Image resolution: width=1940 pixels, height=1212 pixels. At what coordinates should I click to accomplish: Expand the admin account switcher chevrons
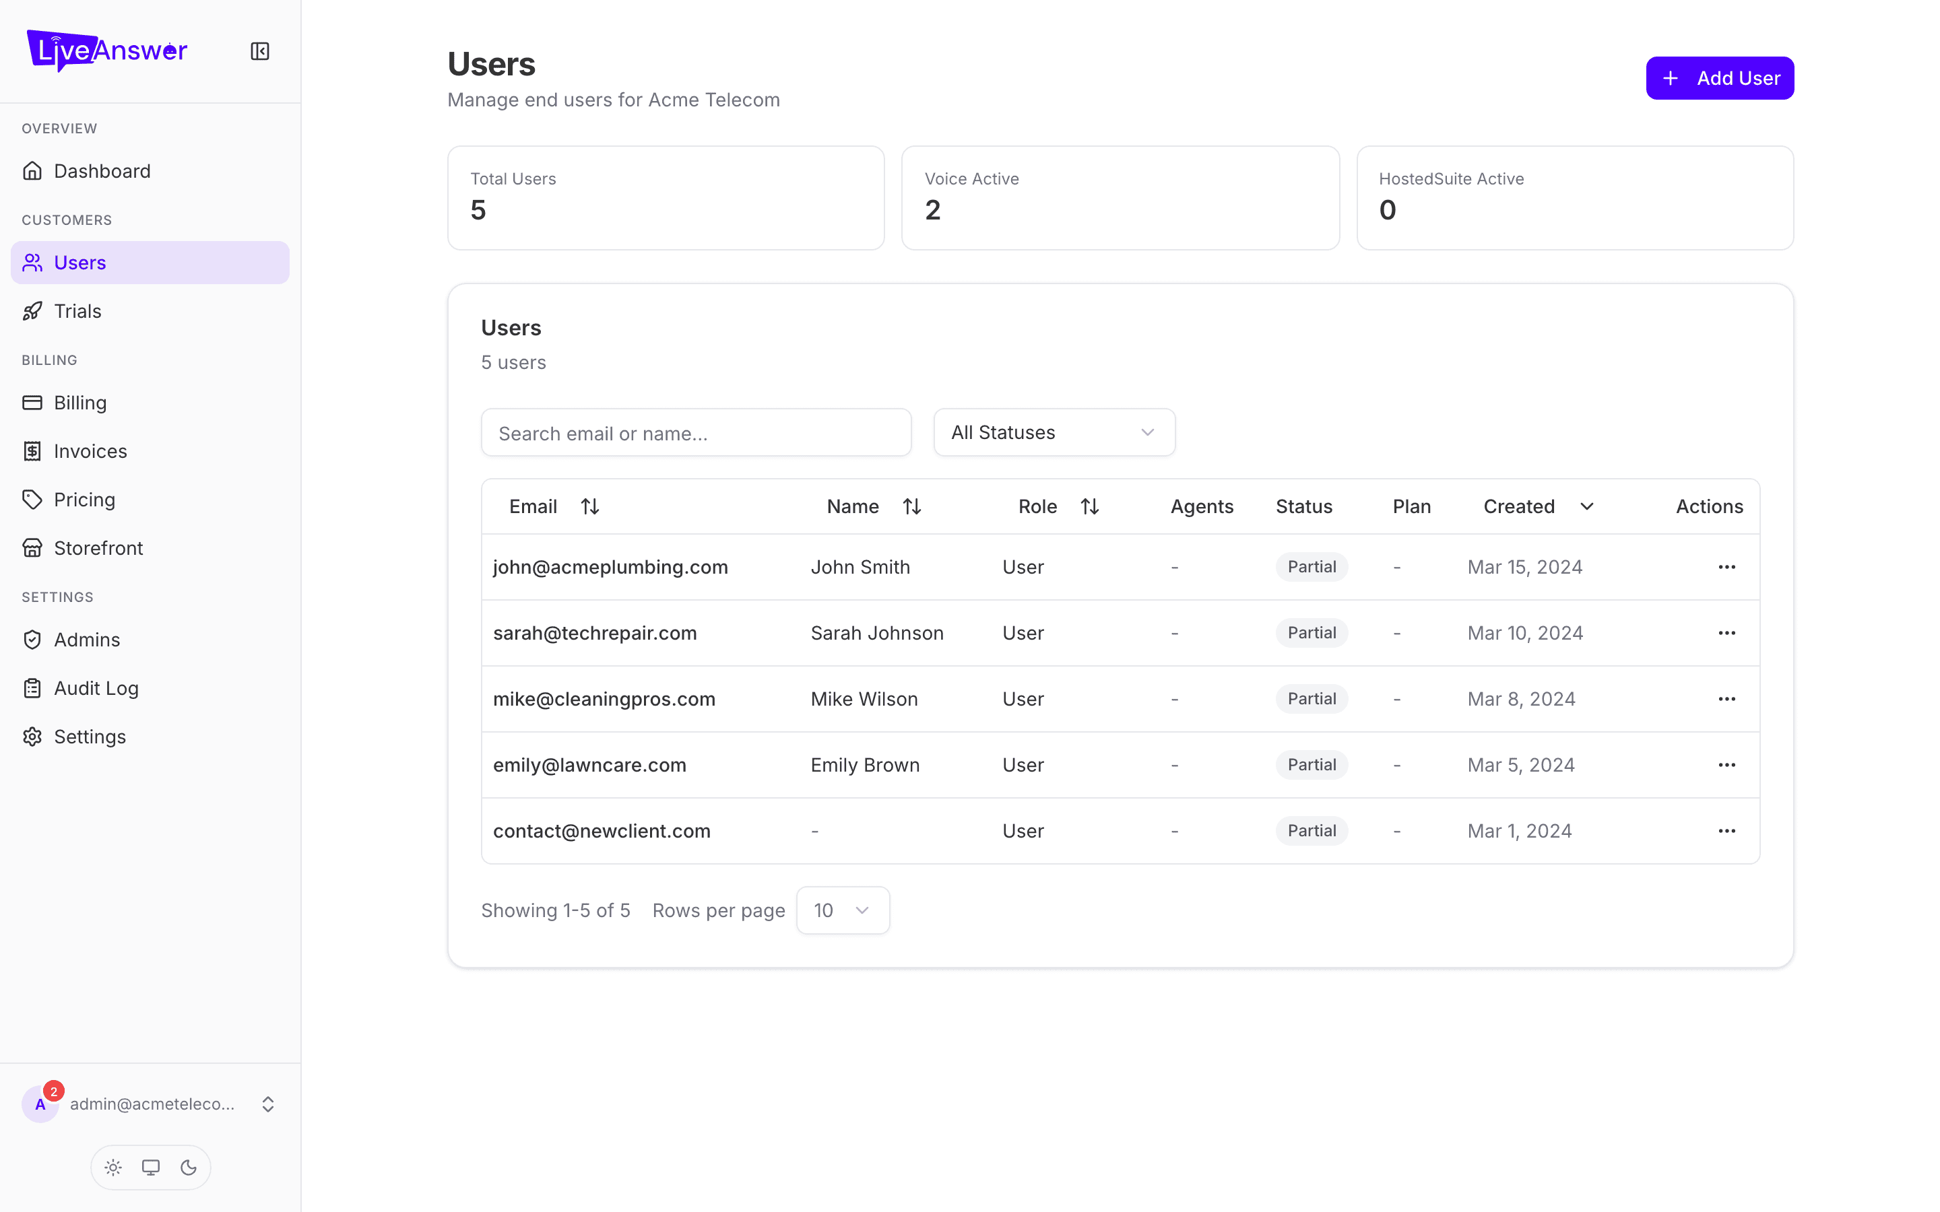tap(267, 1104)
